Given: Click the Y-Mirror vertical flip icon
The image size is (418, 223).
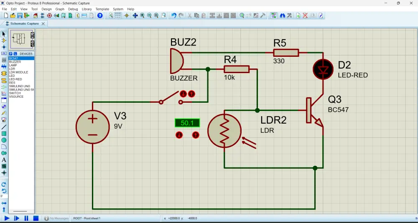Looking at the screenshot, I should pos(4,209).
